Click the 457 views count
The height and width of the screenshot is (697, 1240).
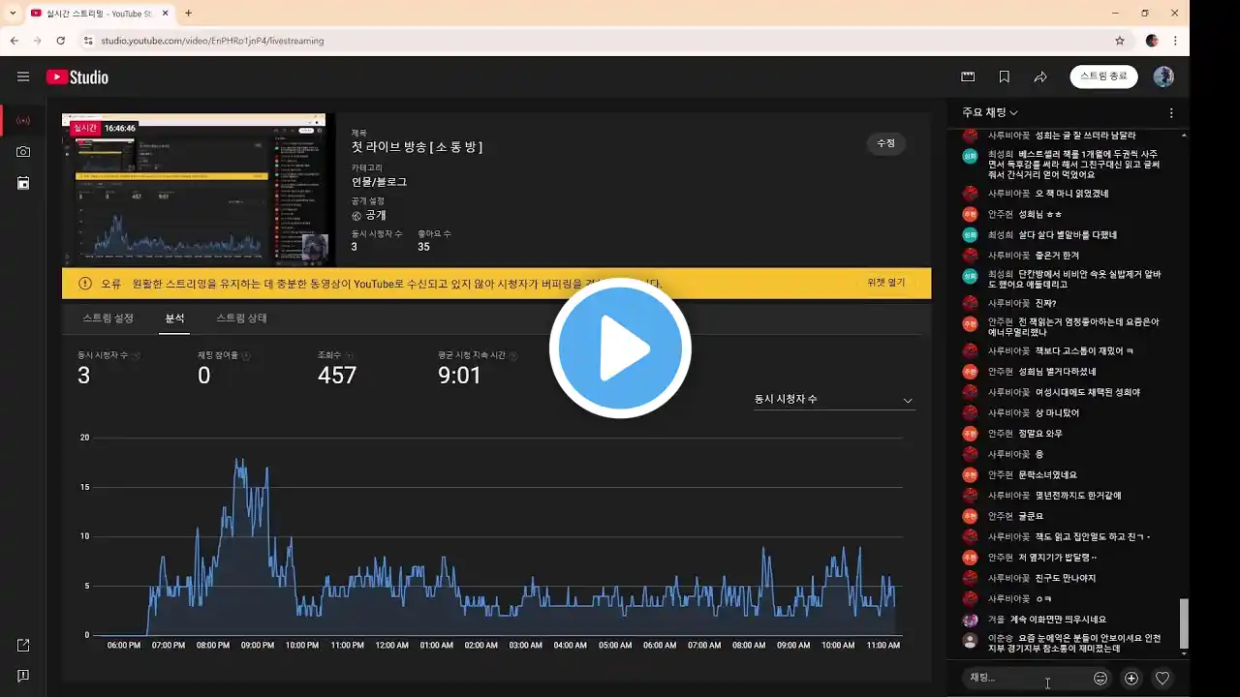pyautogui.click(x=337, y=376)
